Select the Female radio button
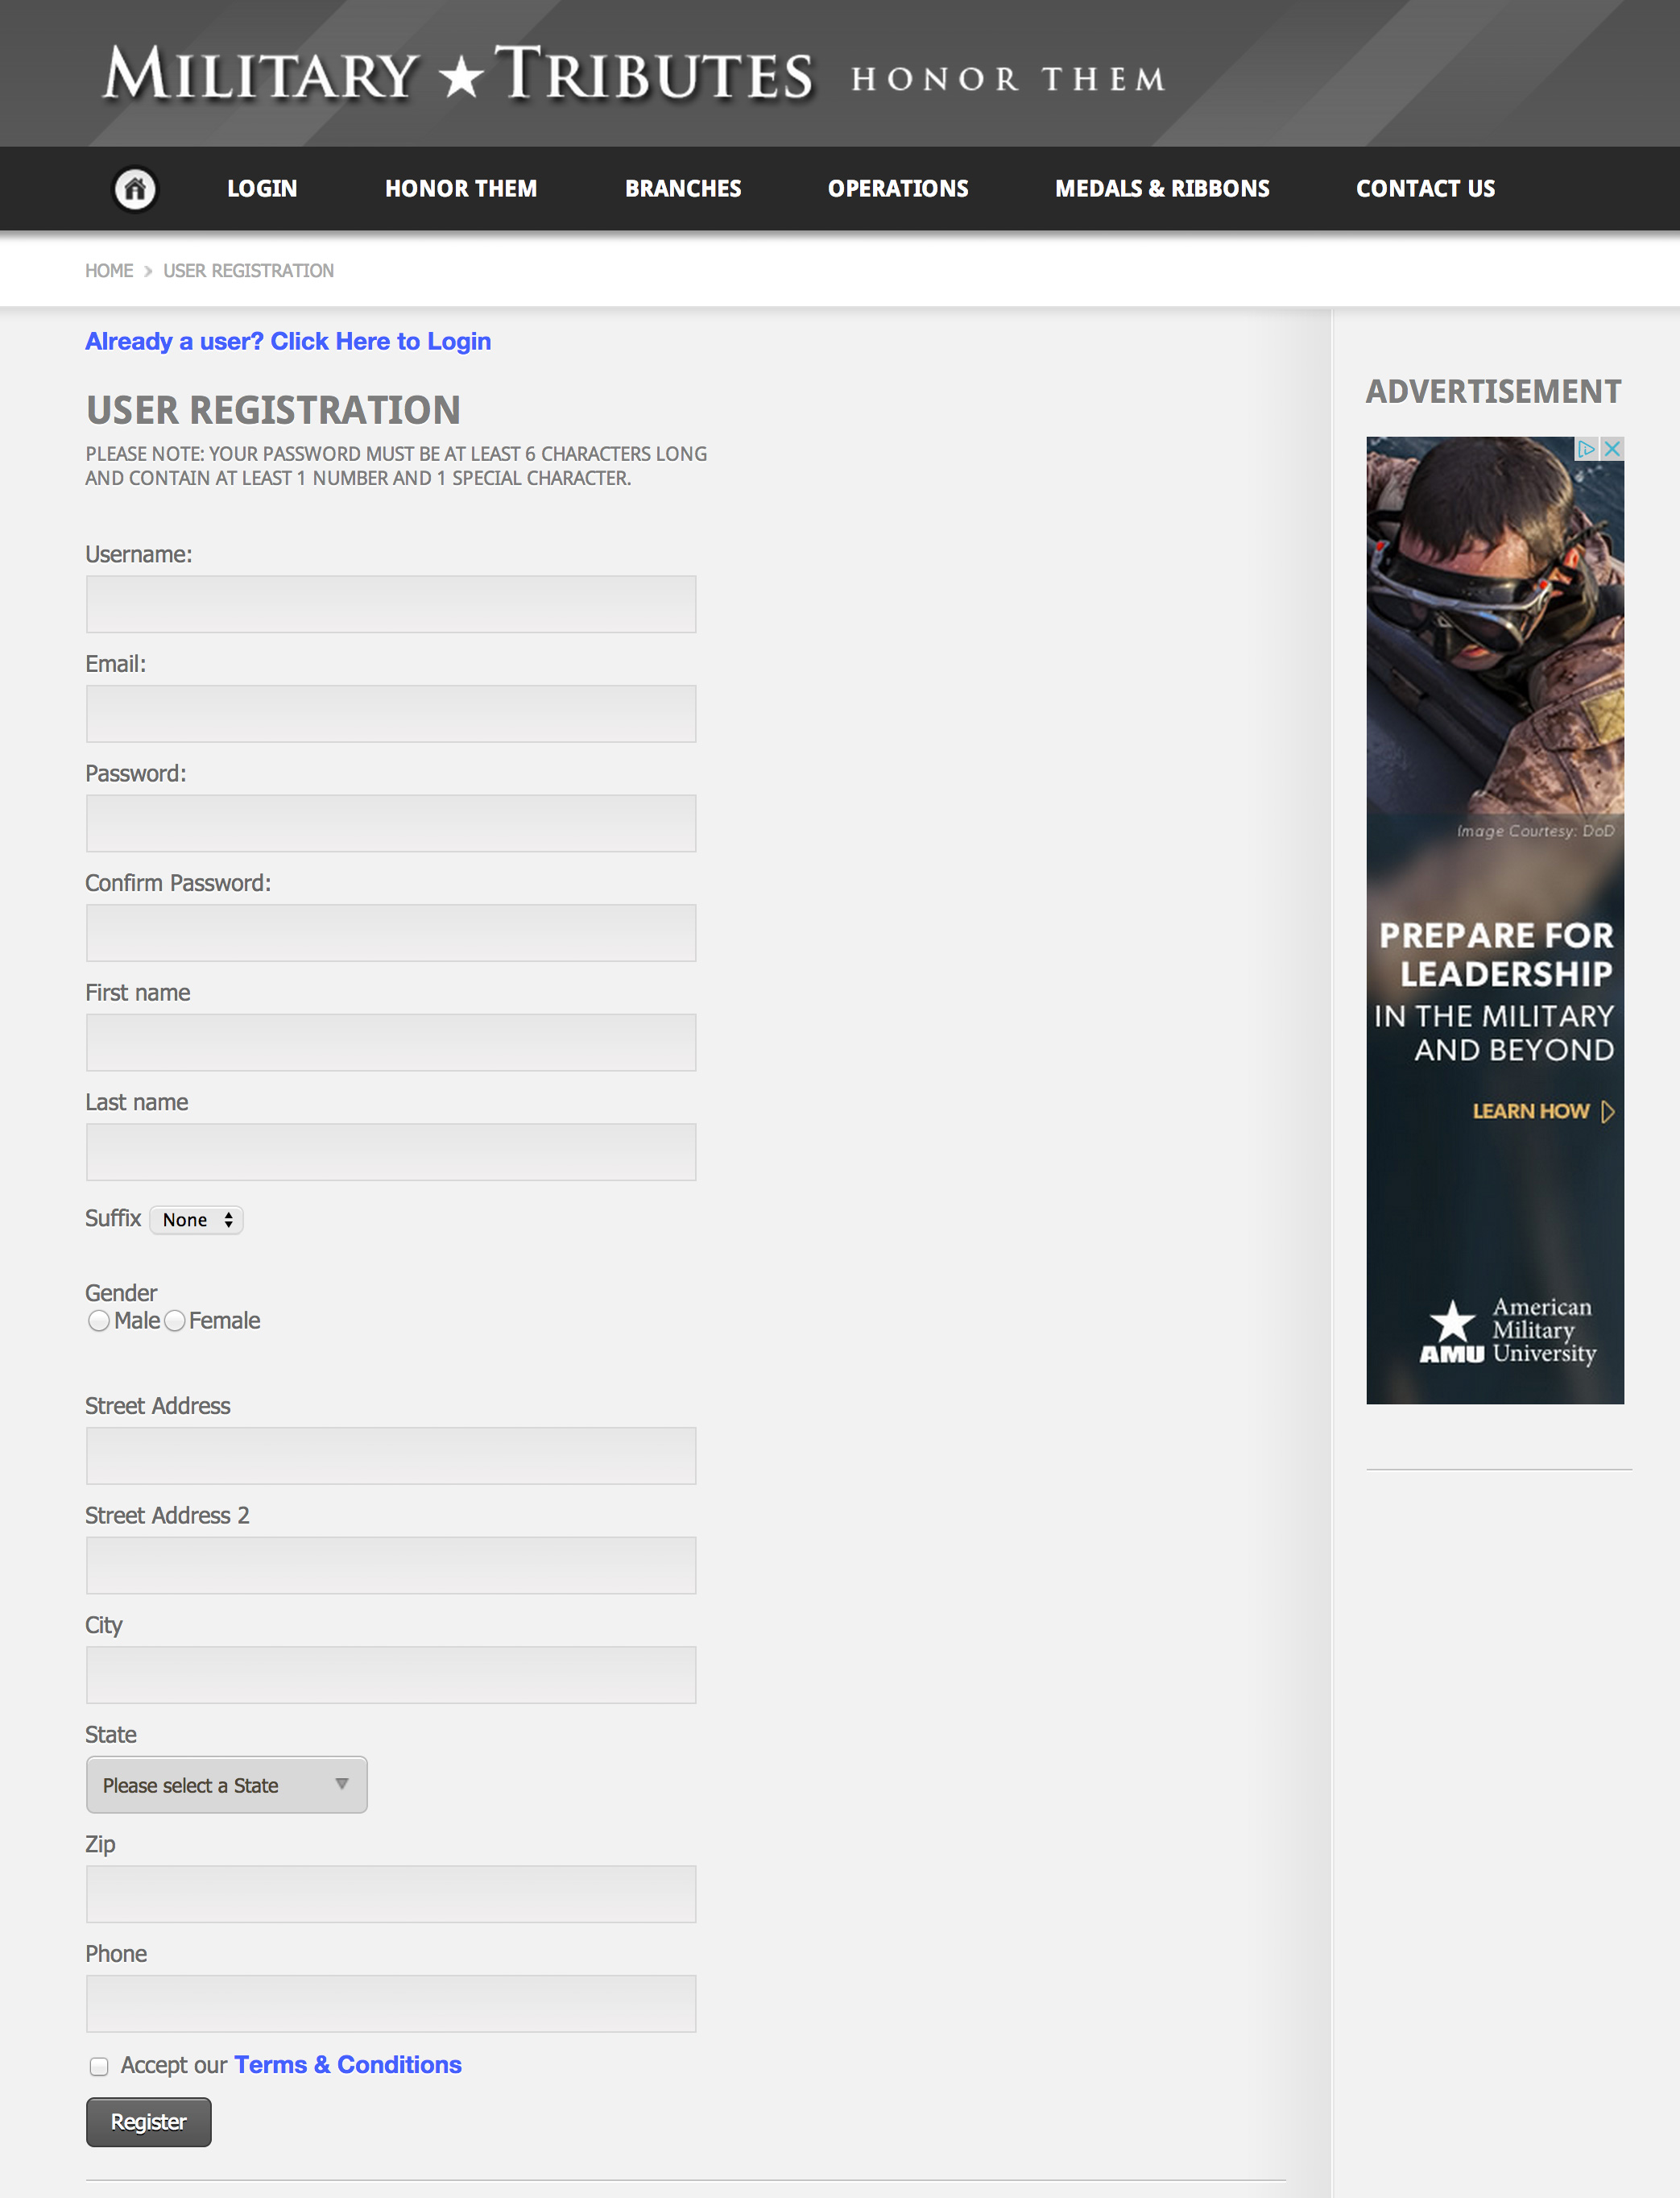1680x2198 pixels. (174, 1321)
